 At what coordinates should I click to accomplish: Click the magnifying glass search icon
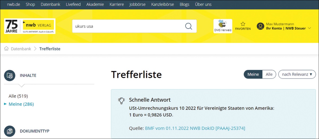coord(188,26)
